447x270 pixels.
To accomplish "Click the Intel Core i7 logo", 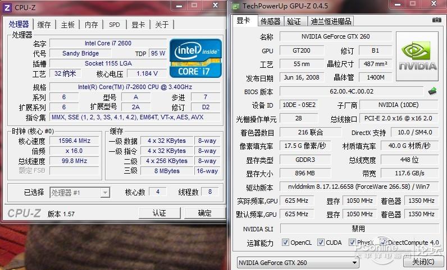I will 195,58.
